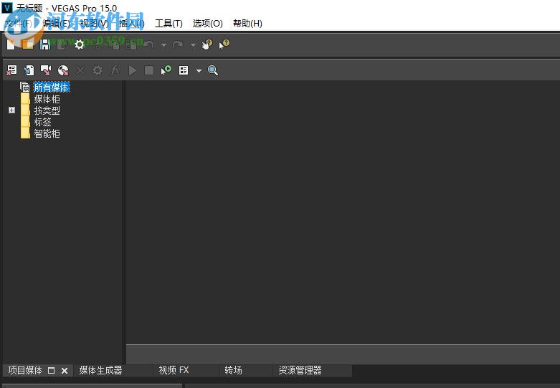The image size is (560, 388).
Task: Click the Search media magnifier icon
Action: (213, 70)
